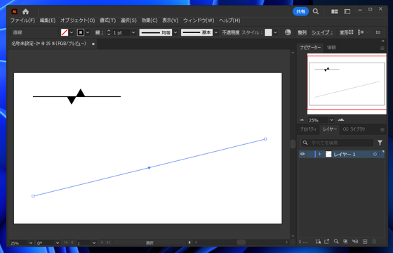
Task: Open graphic style dropdown arrow
Action: click(275, 32)
